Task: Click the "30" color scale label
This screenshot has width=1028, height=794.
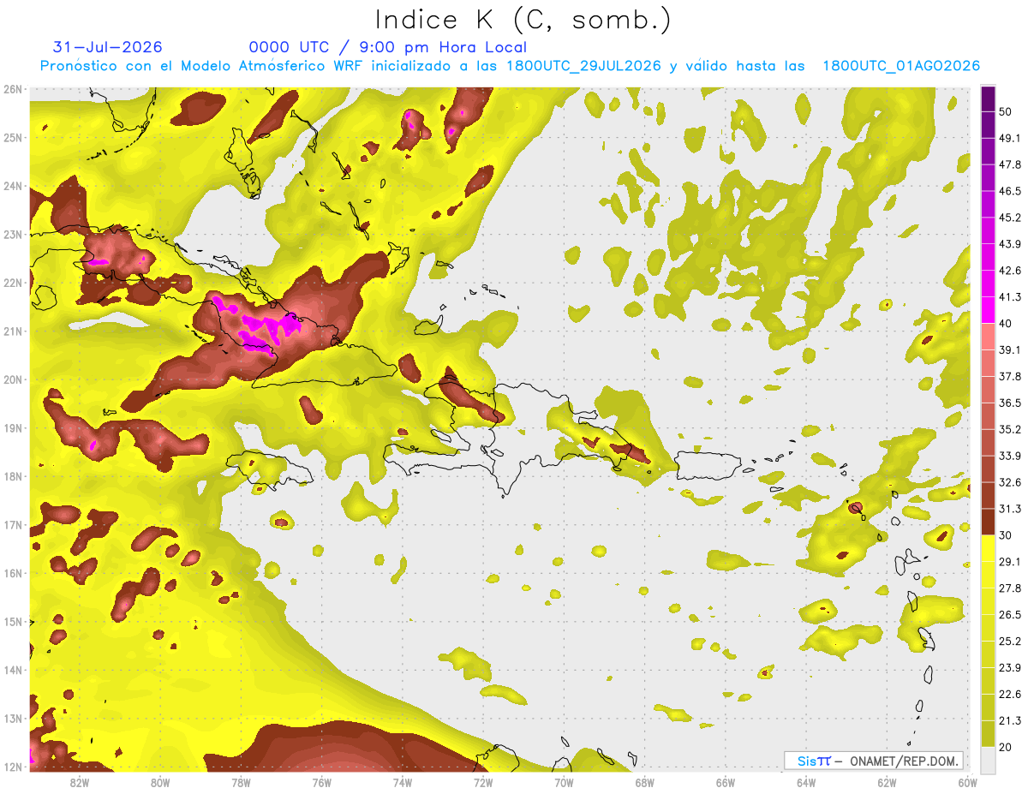Action: (1006, 535)
